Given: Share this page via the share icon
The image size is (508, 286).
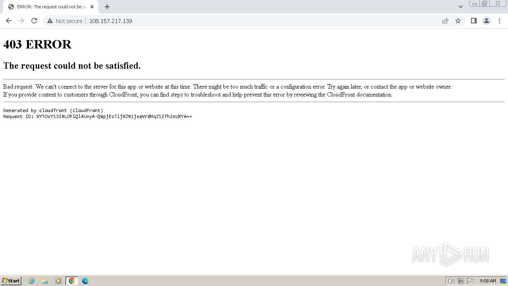Looking at the screenshot, I should coord(445,21).
